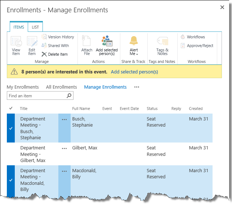Open Version History from the ribbon
The image size is (232, 204).
pyautogui.click(x=58, y=37)
